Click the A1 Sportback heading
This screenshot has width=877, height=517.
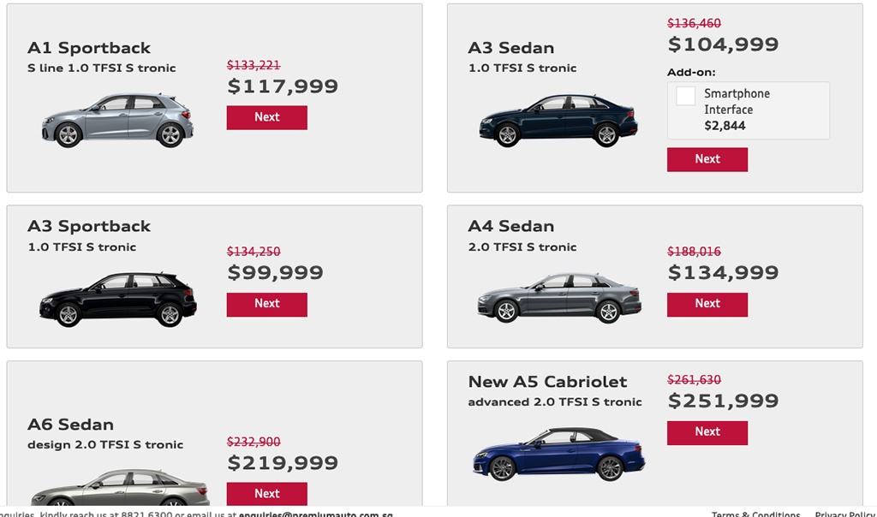tap(89, 48)
